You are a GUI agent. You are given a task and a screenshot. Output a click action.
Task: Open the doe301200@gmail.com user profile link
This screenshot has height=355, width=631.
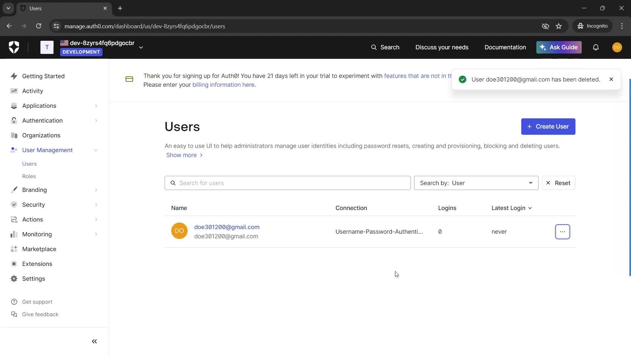[x=227, y=227]
